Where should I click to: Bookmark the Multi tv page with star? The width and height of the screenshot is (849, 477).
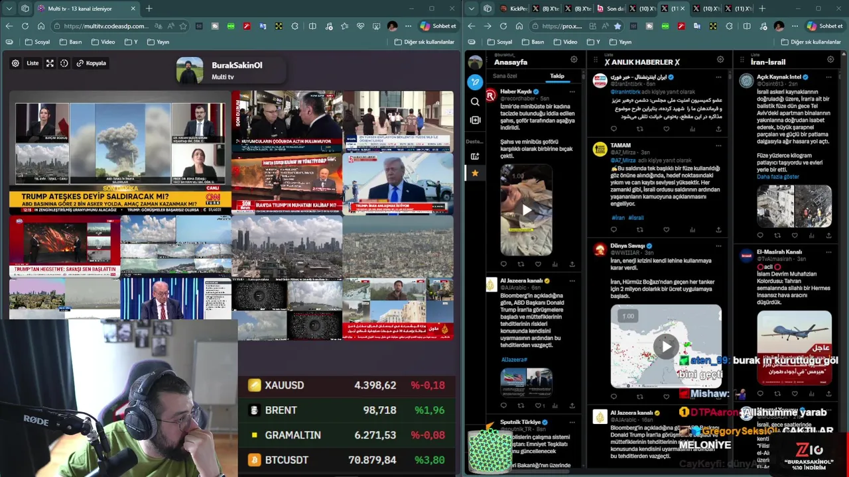click(183, 26)
